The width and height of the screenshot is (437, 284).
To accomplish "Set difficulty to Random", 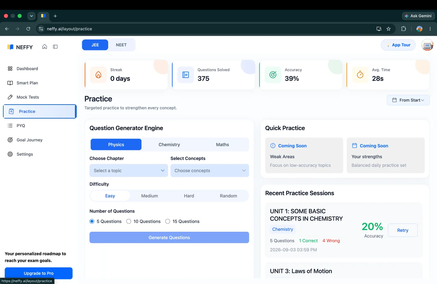I will tap(228, 196).
